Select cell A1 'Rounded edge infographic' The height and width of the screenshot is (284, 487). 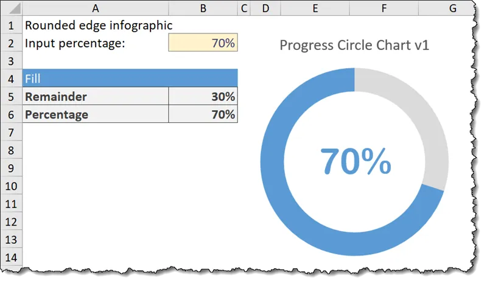pos(95,26)
